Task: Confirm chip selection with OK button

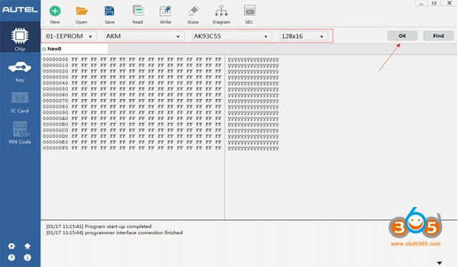Action: click(402, 36)
